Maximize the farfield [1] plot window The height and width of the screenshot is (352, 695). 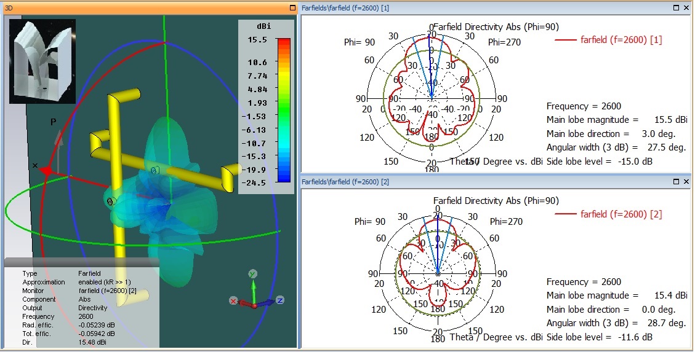(676, 7)
